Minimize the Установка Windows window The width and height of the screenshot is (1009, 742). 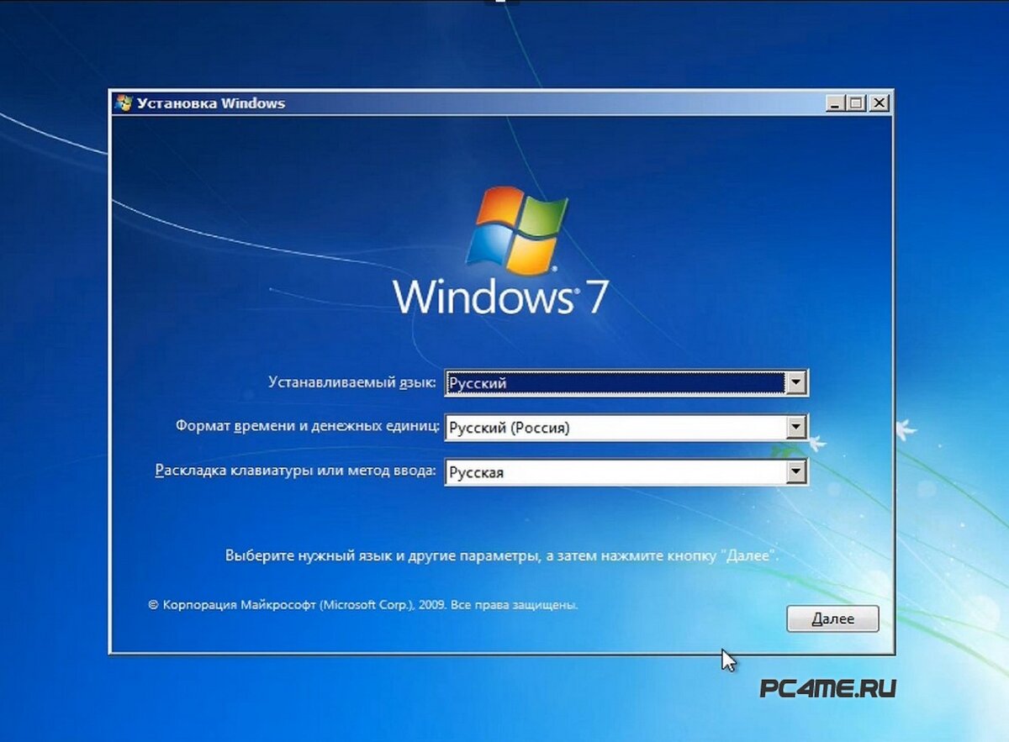pyautogui.click(x=835, y=103)
